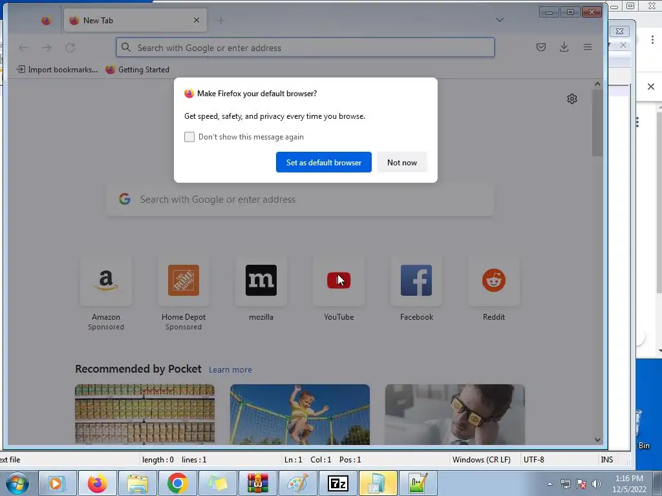This screenshot has width=662, height=496.
Task: Personalize new tab with gear icon
Action: [571, 99]
